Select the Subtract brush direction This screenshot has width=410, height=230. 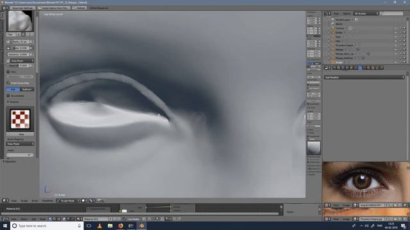27,89
